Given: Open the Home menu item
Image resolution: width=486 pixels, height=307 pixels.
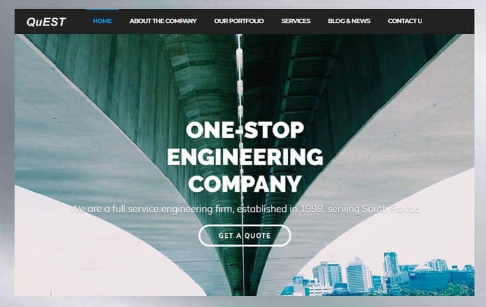Looking at the screenshot, I should tap(102, 21).
